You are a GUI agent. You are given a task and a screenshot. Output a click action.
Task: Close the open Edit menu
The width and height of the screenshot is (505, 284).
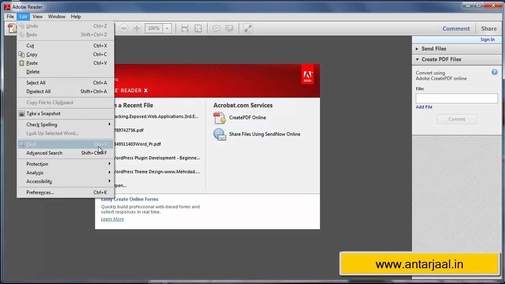pyautogui.click(x=23, y=17)
